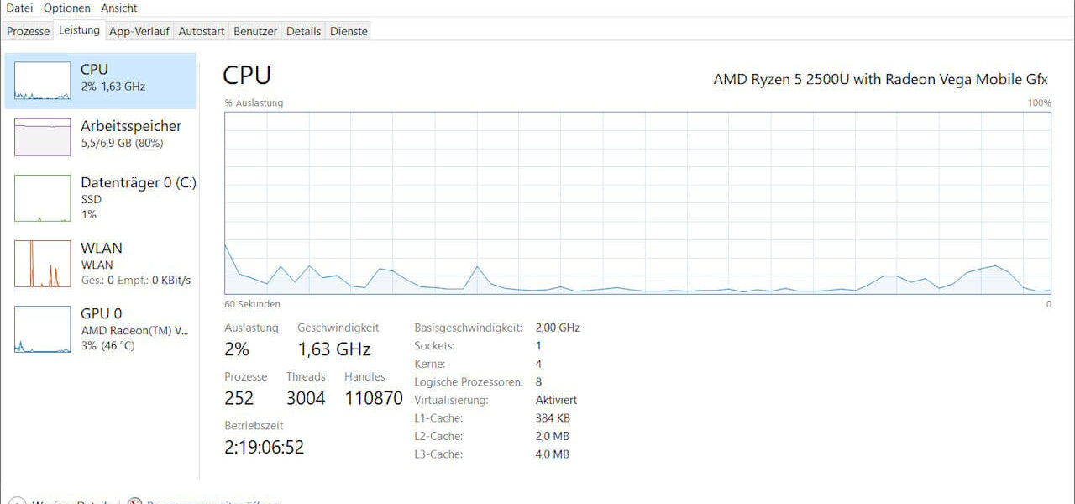
Task: Click the L1-Cache value '384 KB'
Action: point(553,418)
